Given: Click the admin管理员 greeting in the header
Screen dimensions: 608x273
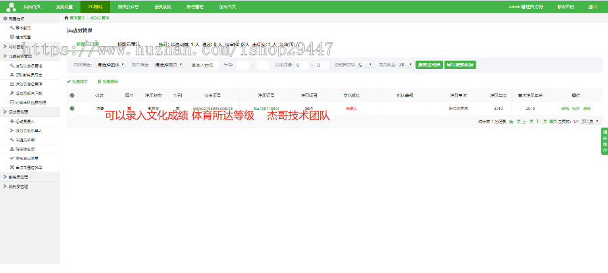Looking at the screenshot, I should [526, 7].
